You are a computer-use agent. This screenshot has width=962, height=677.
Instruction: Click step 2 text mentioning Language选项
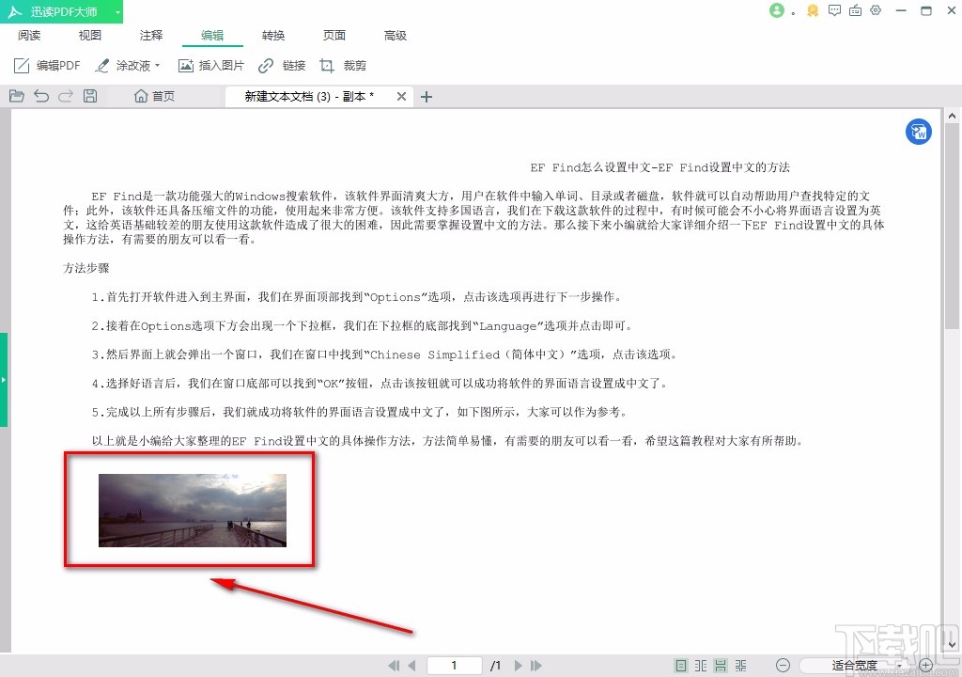[x=364, y=326]
